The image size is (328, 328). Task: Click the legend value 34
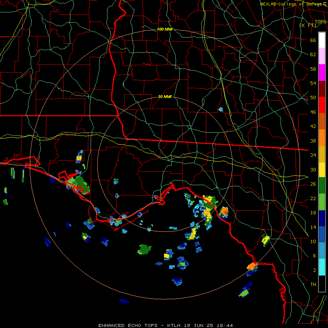point(313,155)
